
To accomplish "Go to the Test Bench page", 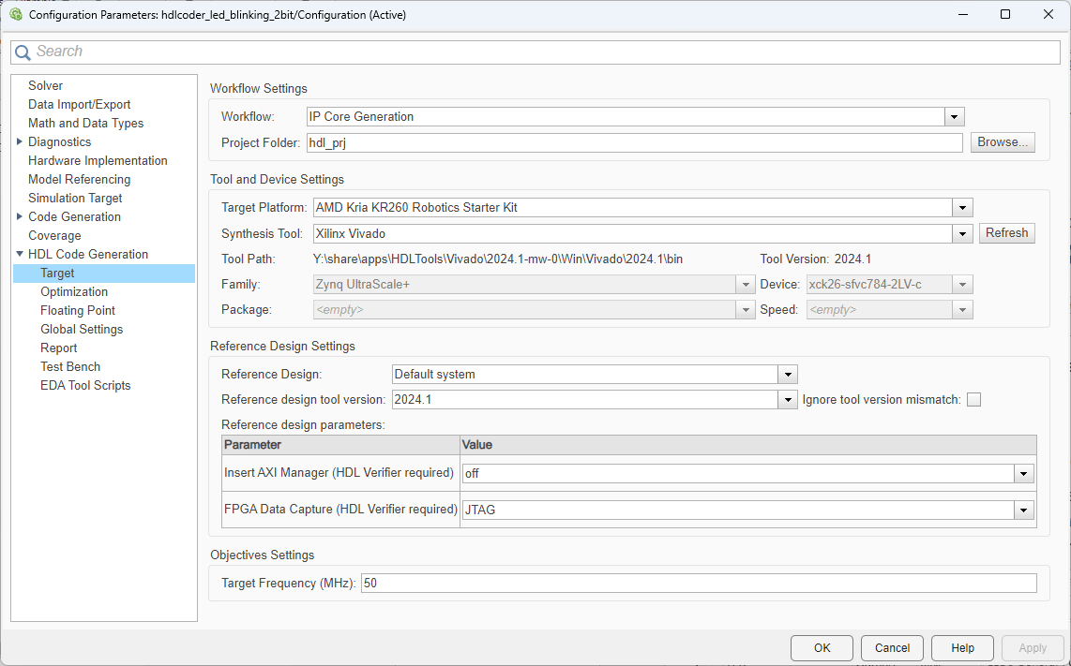I will click(70, 367).
